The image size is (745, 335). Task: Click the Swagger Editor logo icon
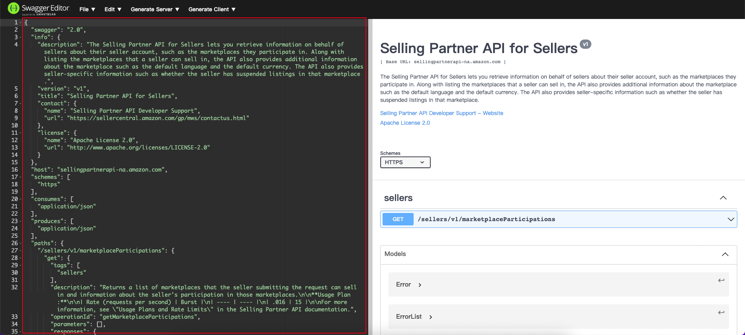13,8
